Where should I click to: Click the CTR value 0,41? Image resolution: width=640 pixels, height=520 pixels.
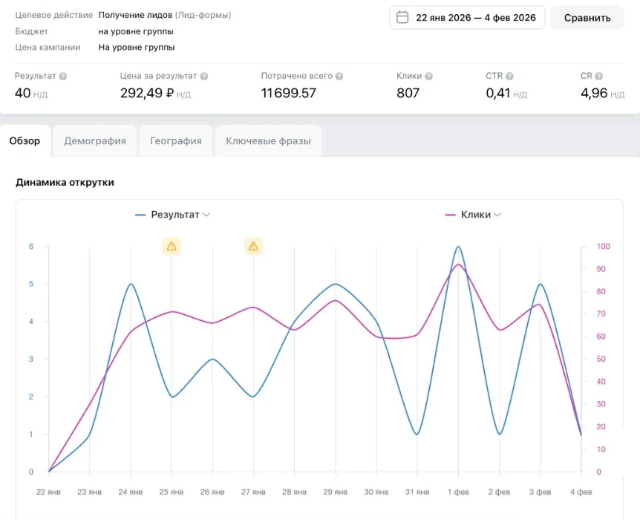click(498, 93)
